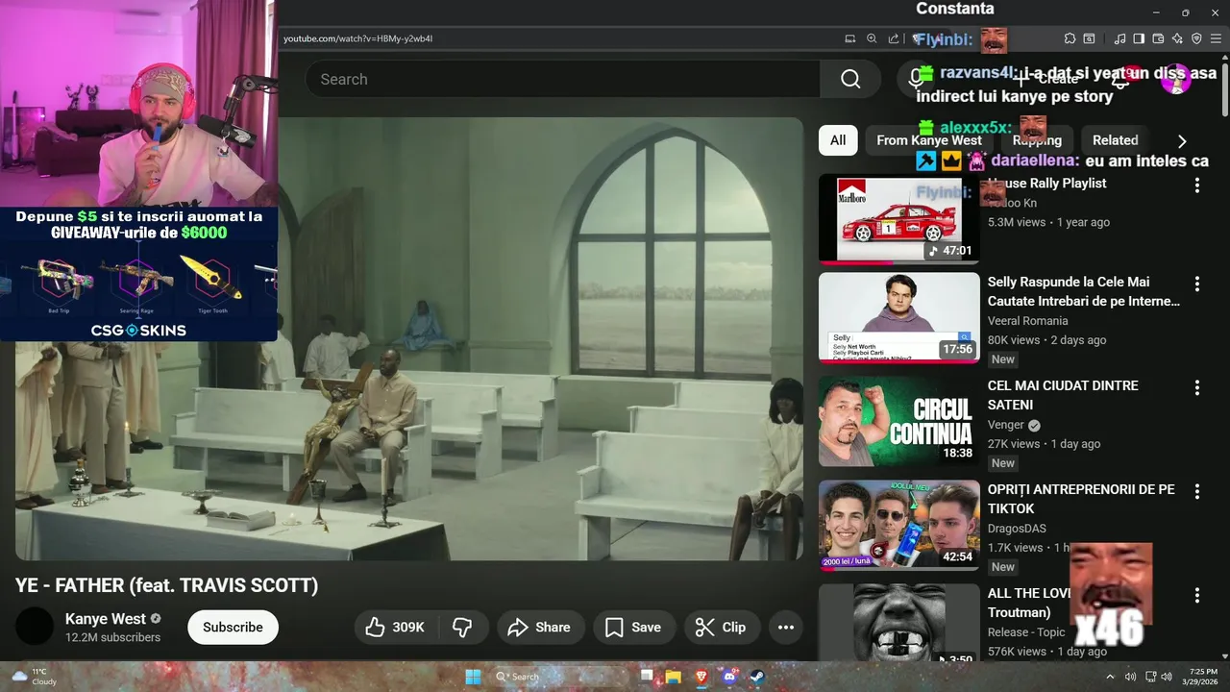Click the zoom magnifier icon in address bar
The width and height of the screenshot is (1230, 692).
click(x=872, y=38)
